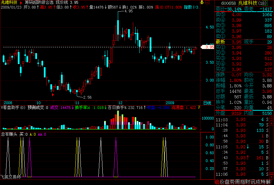The height and width of the screenshot is (185, 274).
Task: Click the yellow 兆维科技 name in right panel
Action: (248, 3)
